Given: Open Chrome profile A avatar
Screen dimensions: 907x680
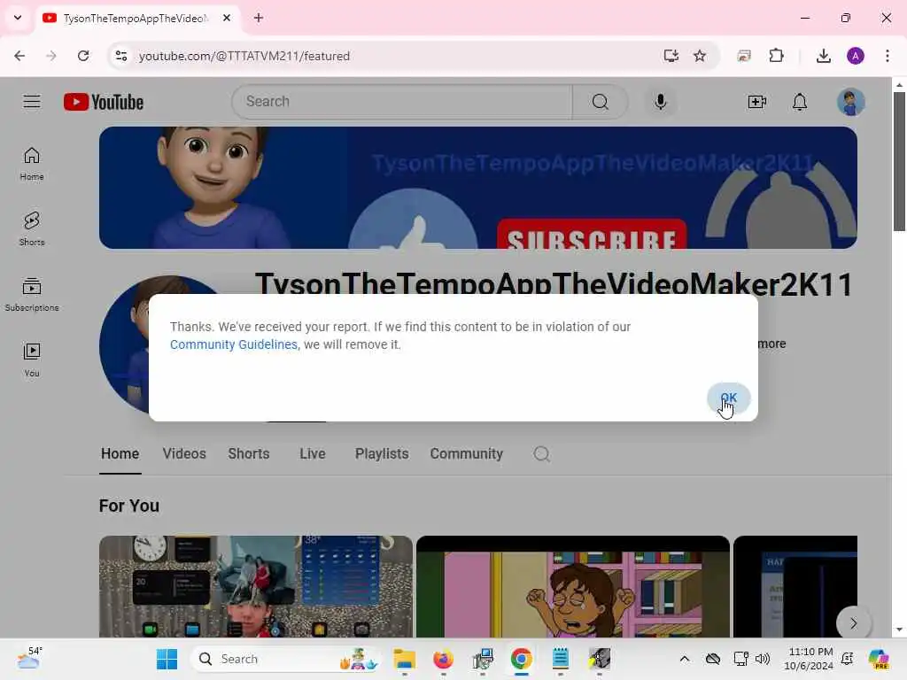Looking at the screenshot, I should pos(855,56).
